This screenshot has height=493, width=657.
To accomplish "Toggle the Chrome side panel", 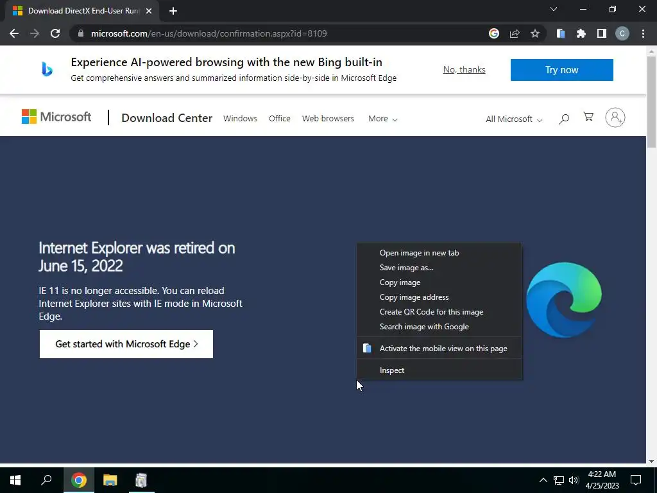I will click(602, 33).
